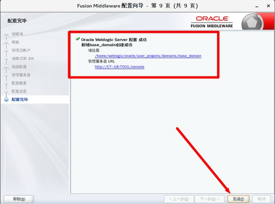Click the greyed-out 取消 cancel button
Screen dimensions: 275x204
[x=261, y=199]
